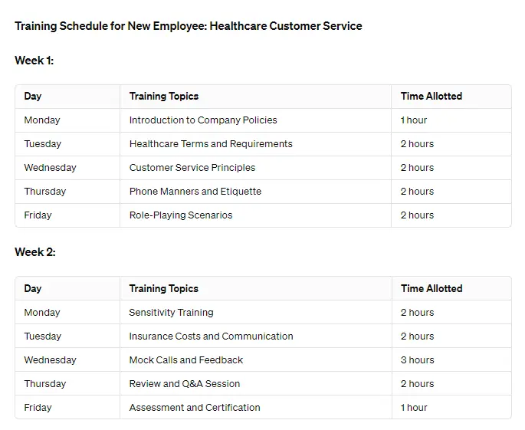Viewport: 525px width, 430px height.
Task: Select the Week 1 heading
Action: tap(34, 61)
